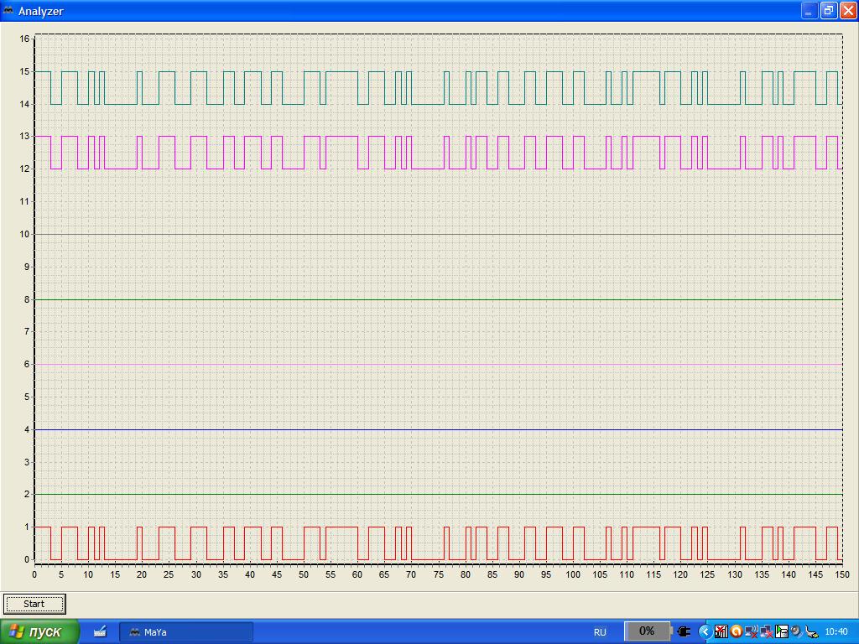This screenshot has width=859, height=644.
Task: Click the Analyzer title bar text
Action: (41, 11)
